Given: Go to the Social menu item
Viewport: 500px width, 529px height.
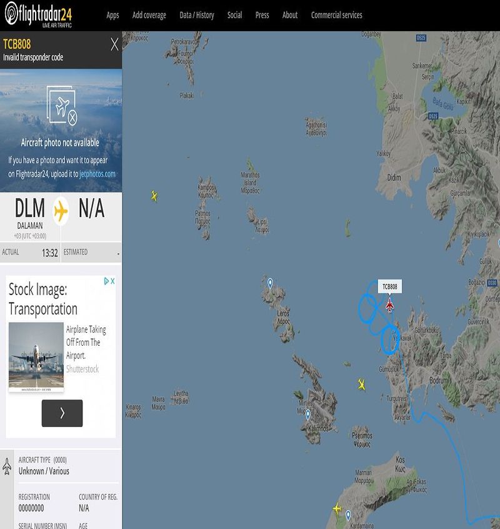Looking at the screenshot, I should (x=234, y=15).
